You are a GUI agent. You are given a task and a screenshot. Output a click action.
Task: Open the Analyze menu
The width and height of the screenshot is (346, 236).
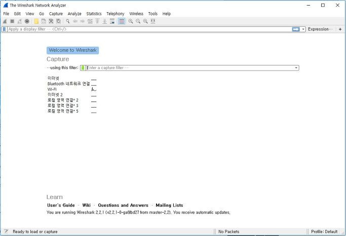[x=74, y=14]
